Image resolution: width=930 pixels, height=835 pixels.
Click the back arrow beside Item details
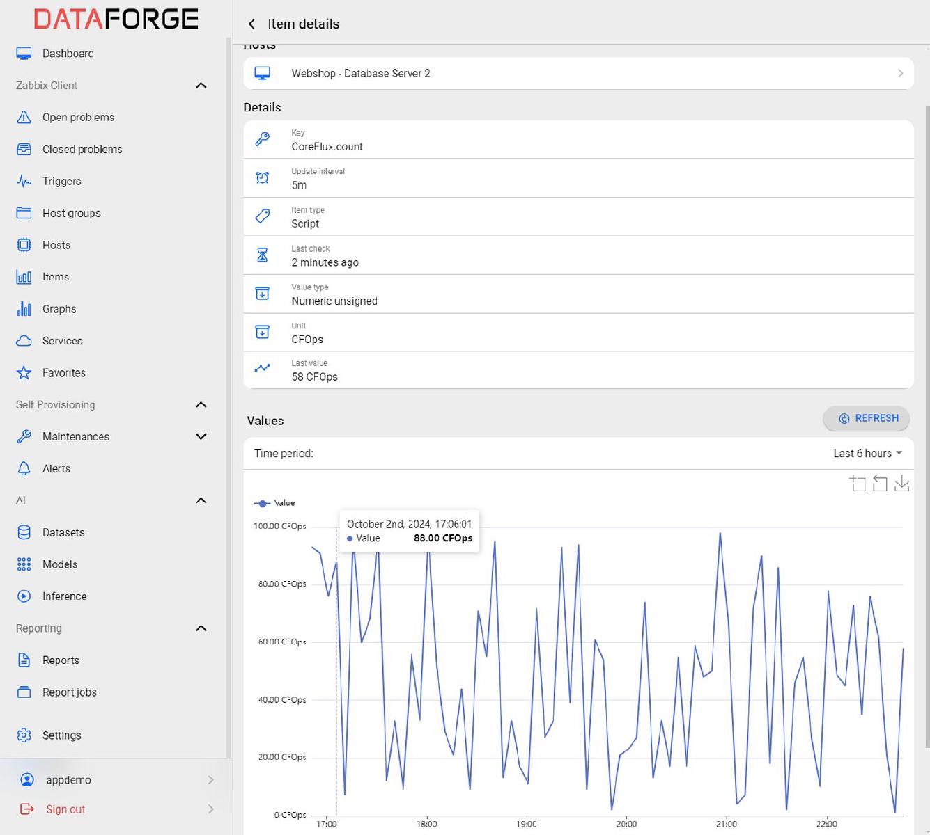pyautogui.click(x=251, y=24)
